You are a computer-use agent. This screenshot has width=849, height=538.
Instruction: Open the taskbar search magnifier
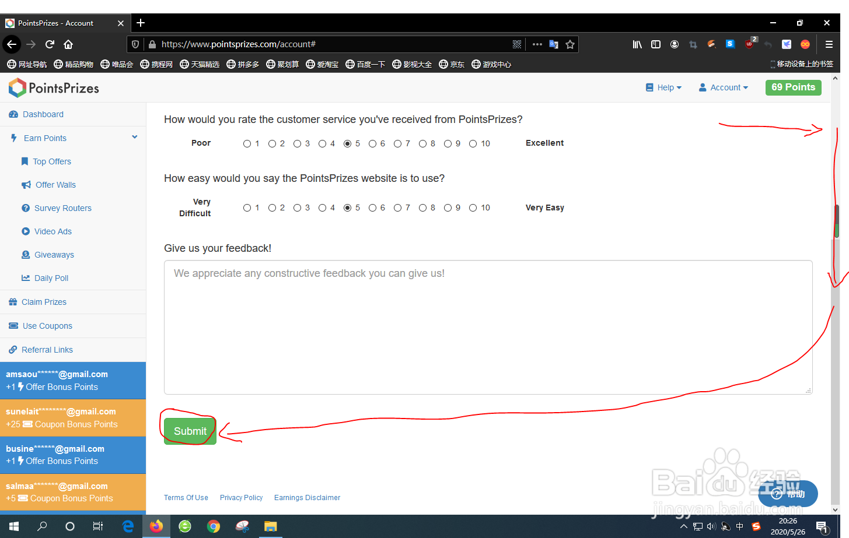pos(42,526)
